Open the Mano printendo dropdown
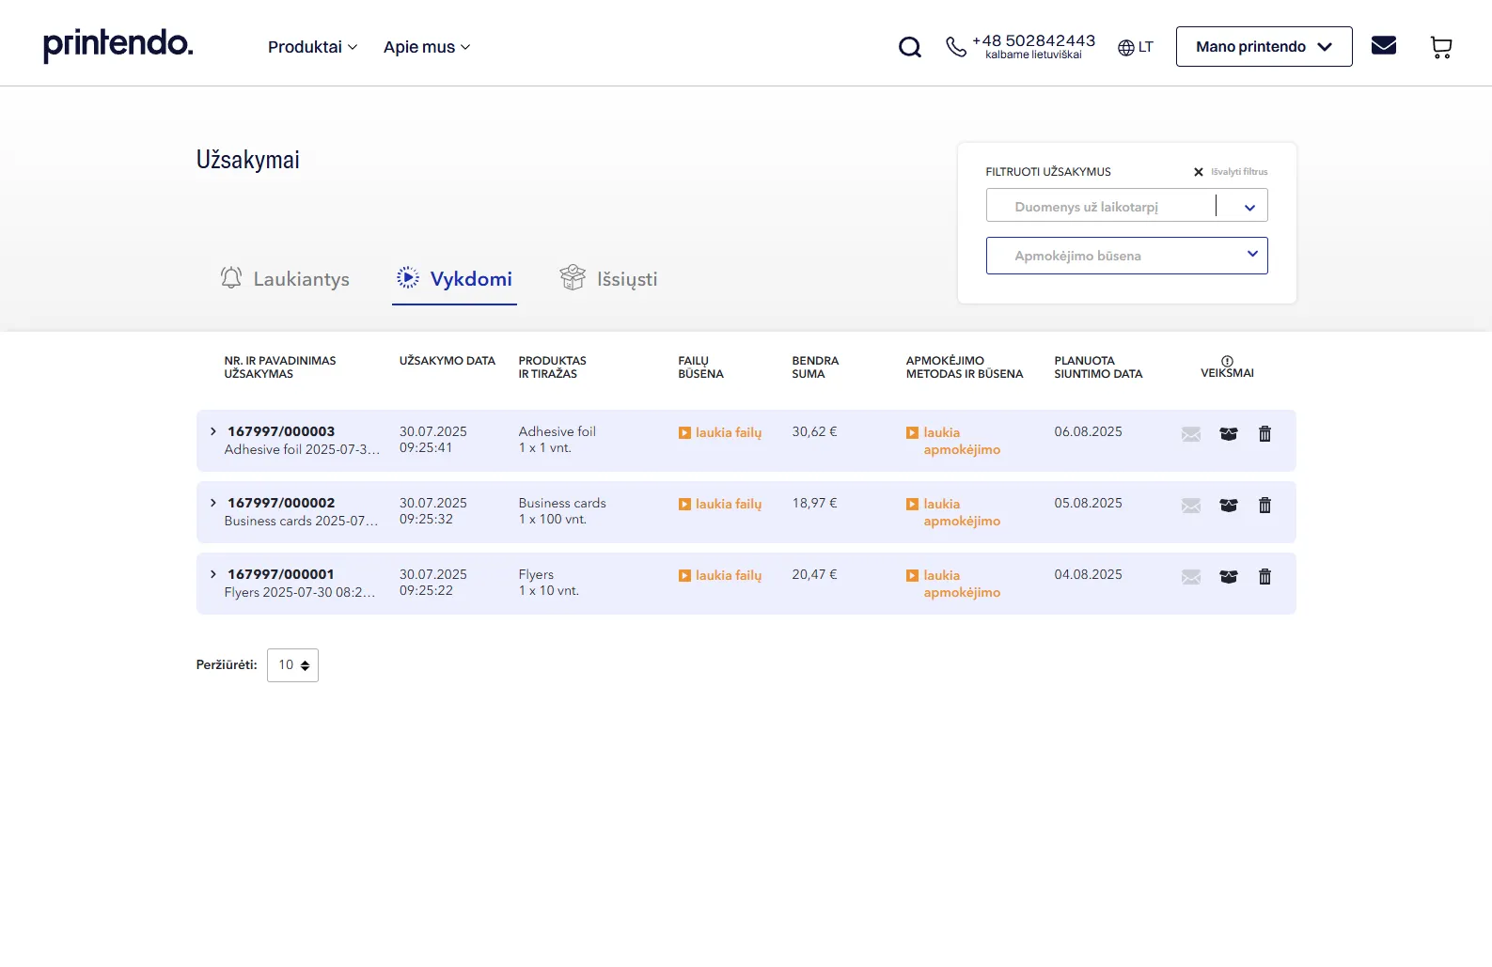 tap(1264, 47)
